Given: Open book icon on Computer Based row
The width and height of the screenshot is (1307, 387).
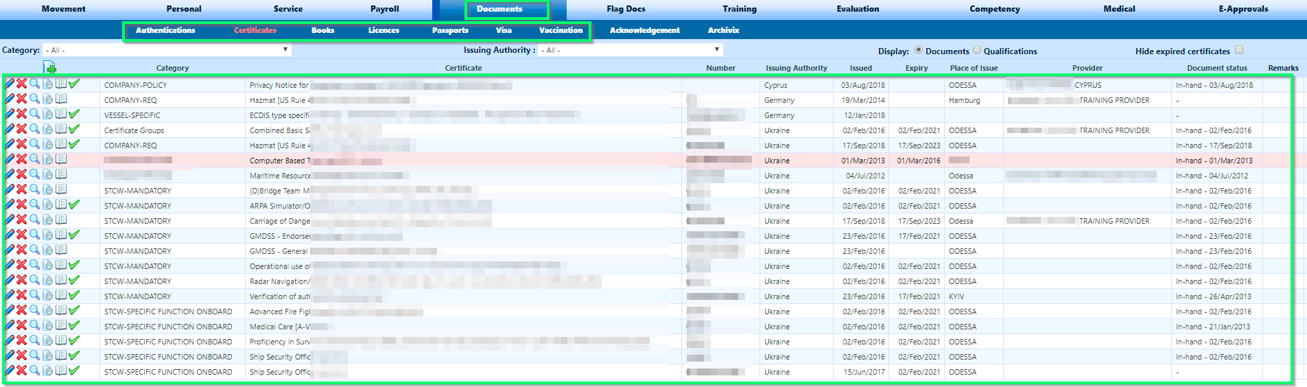Looking at the screenshot, I should pyautogui.click(x=61, y=159).
